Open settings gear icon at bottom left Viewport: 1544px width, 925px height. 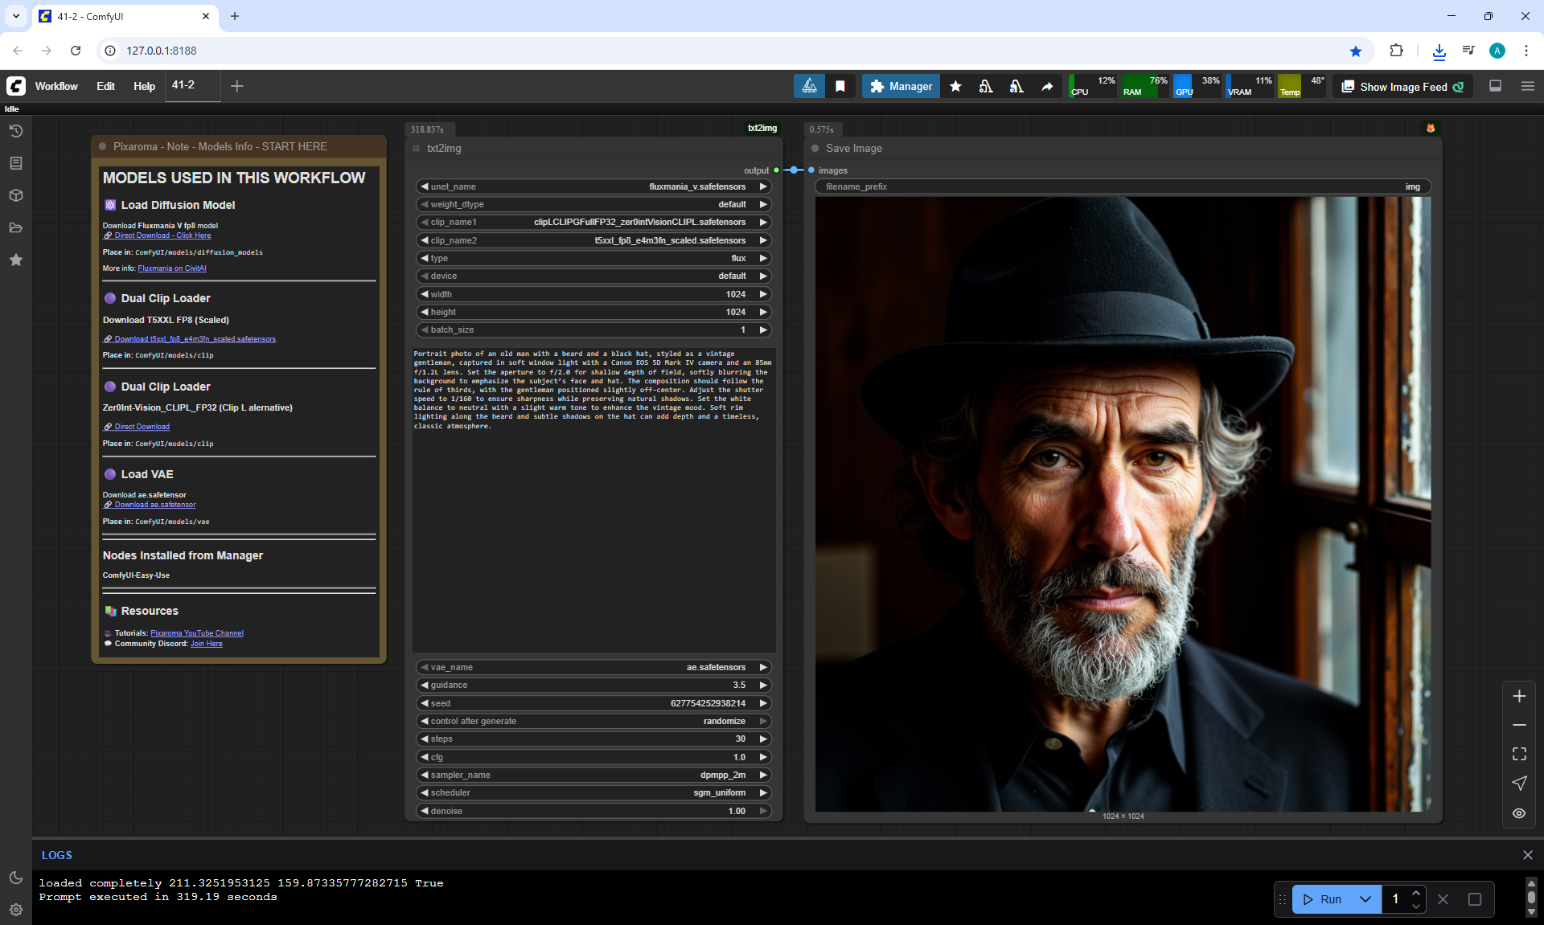(16, 910)
